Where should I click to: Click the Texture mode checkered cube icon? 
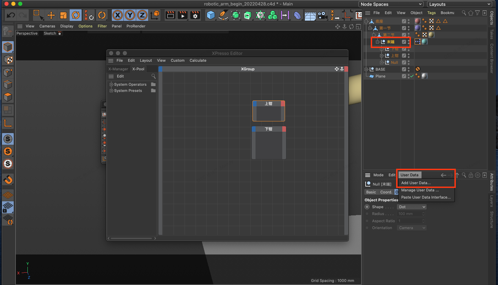pos(8,59)
